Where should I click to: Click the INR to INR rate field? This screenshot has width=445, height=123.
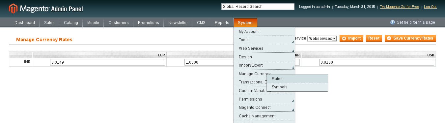(x=242, y=62)
